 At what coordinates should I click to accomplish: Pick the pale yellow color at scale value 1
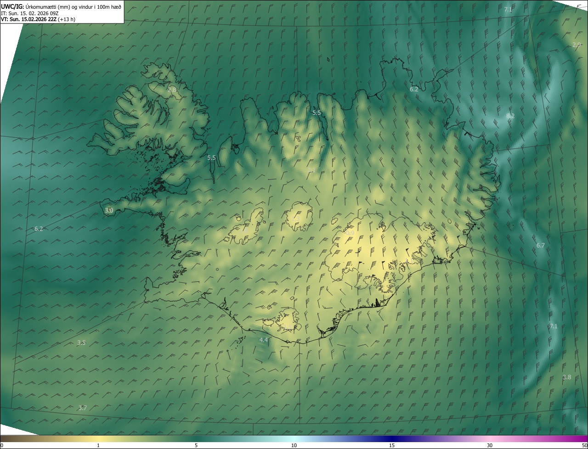click(x=98, y=438)
